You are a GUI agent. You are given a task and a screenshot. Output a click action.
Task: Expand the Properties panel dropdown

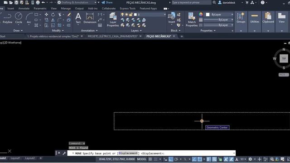(x=208, y=30)
